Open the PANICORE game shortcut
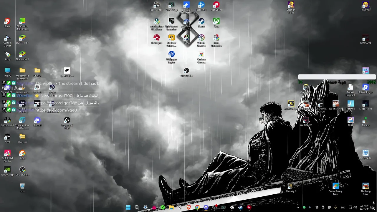377x212 pixels. coord(366,39)
